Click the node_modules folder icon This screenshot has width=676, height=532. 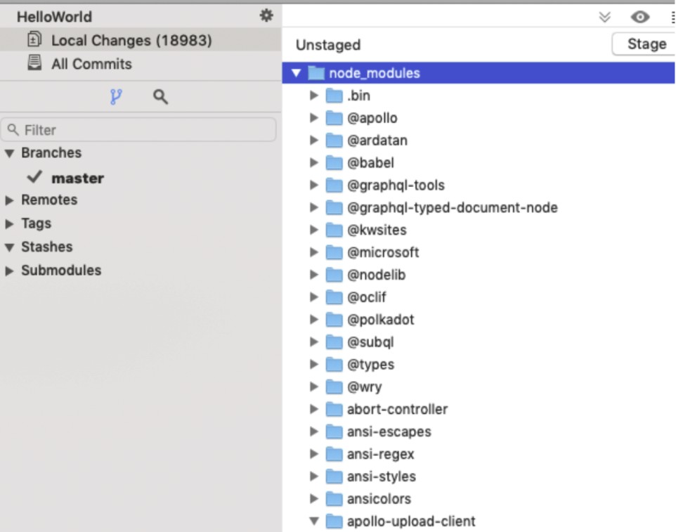click(316, 73)
